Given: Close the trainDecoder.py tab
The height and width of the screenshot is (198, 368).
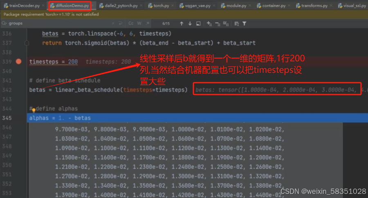Looking at the screenshot, I should click(43, 6).
